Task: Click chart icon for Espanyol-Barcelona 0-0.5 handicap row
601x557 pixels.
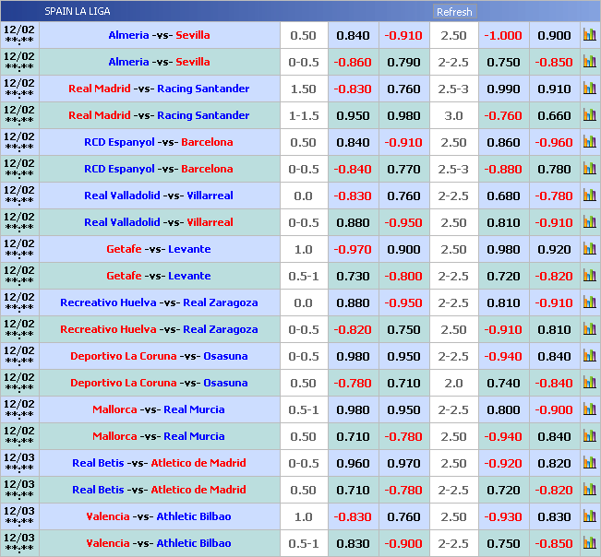Action: point(589,169)
